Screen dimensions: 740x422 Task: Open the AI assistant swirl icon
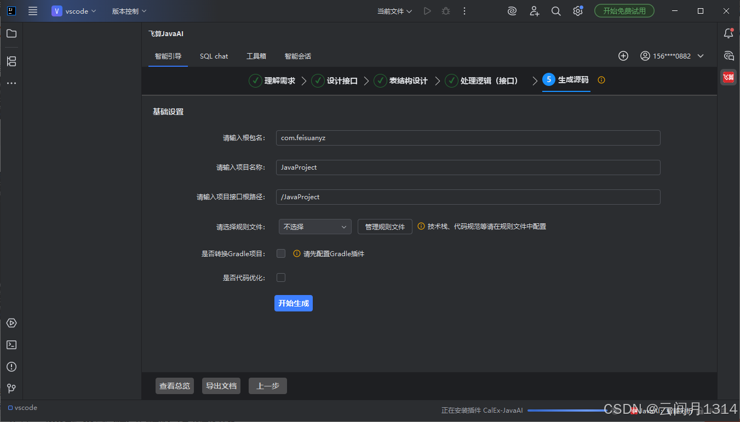point(512,11)
